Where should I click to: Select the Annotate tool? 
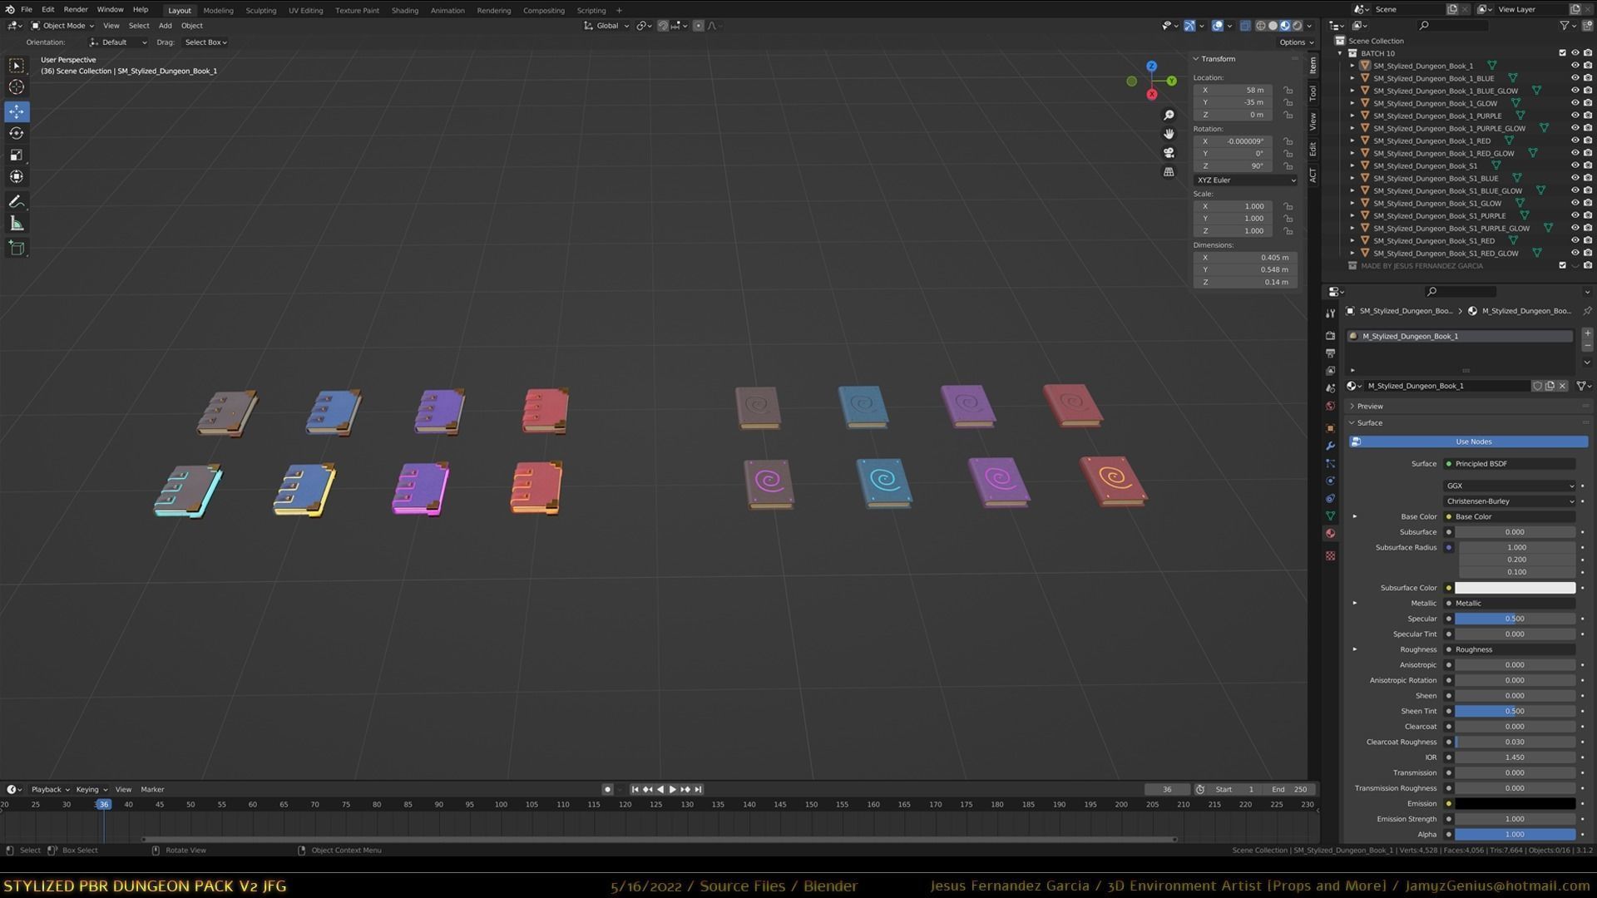17,202
